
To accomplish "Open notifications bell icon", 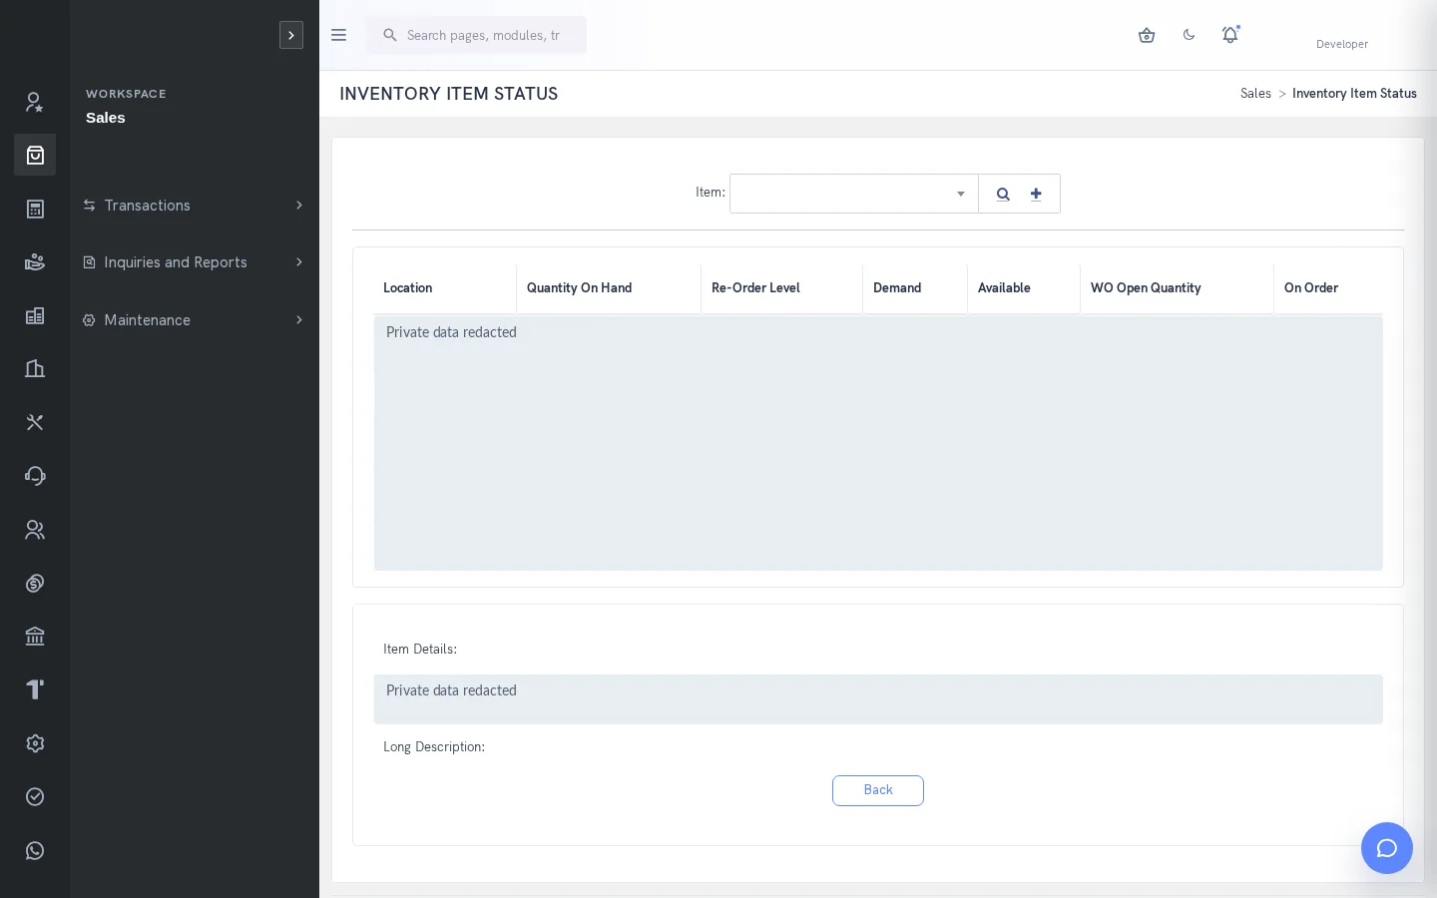I will pyautogui.click(x=1230, y=35).
